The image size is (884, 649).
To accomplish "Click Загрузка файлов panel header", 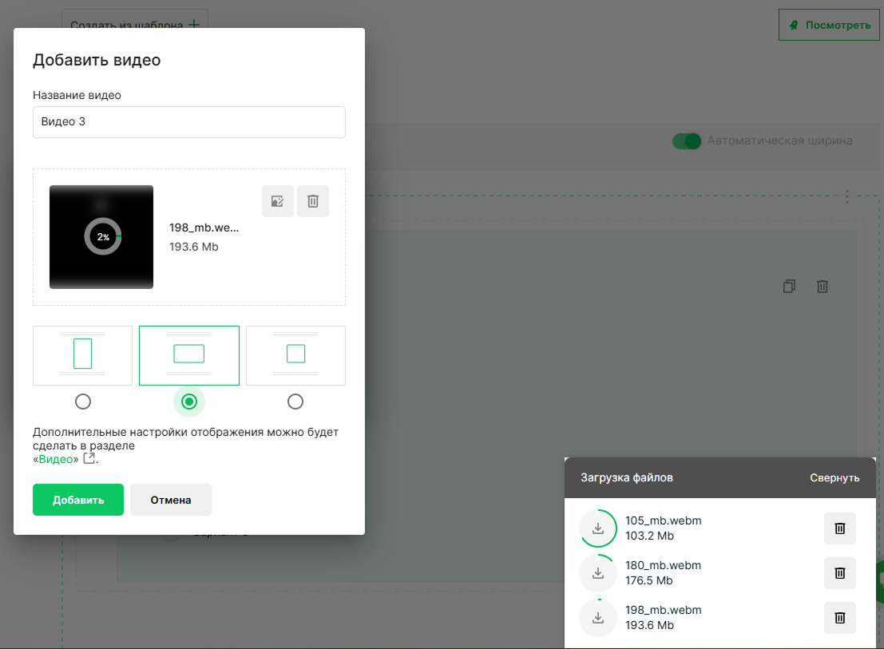I will [x=627, y=477].
